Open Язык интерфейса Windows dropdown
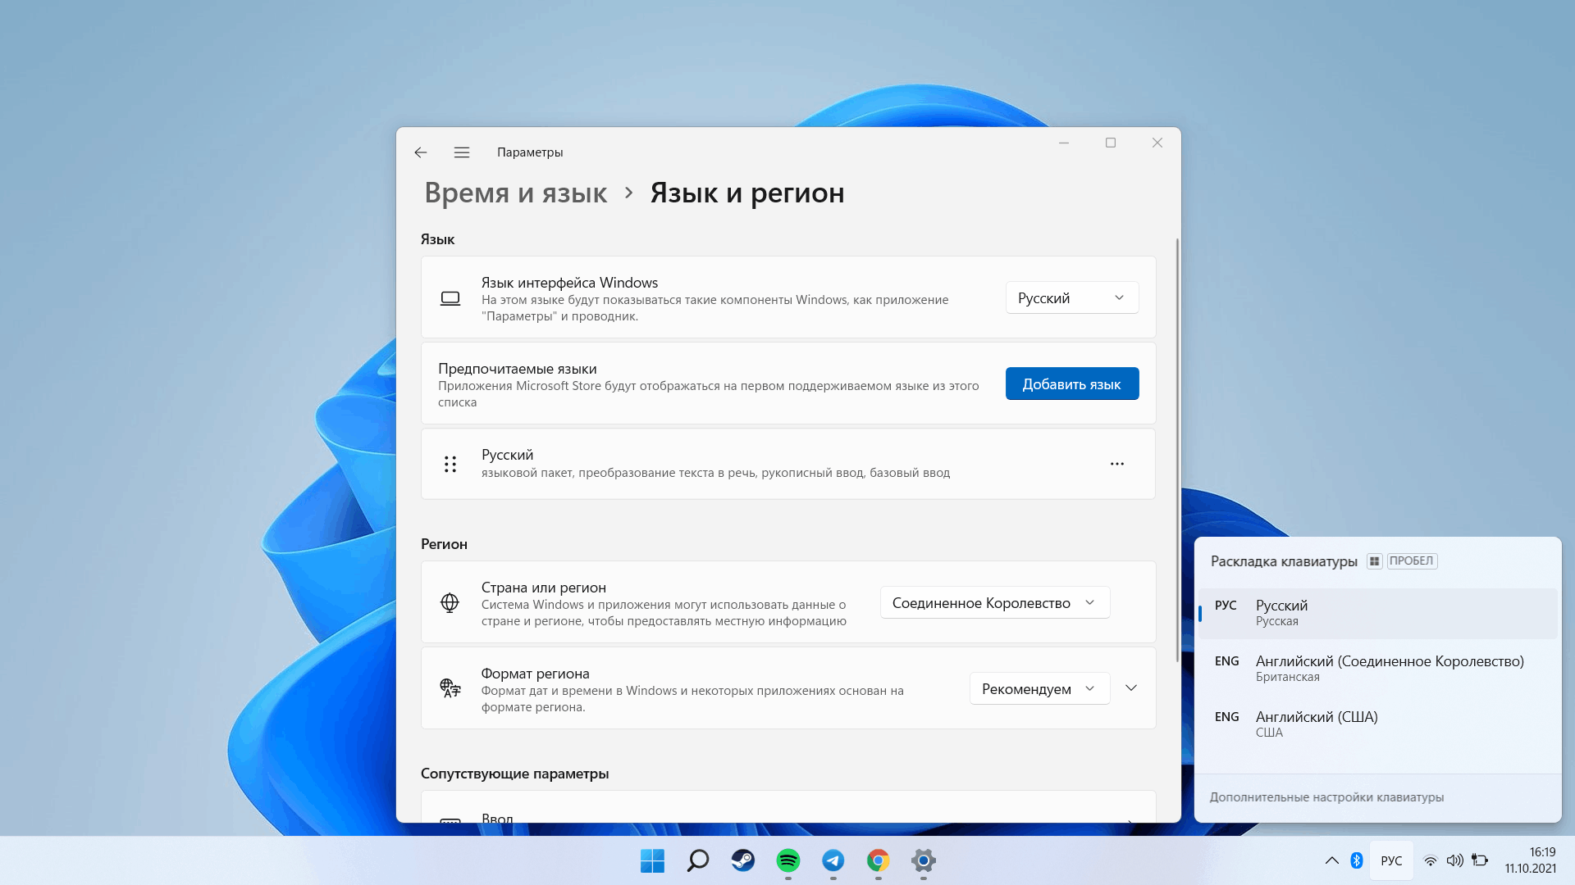The width and height of the screenshot is (1575, 885). pyautogui.click(x=1069, y=297)
